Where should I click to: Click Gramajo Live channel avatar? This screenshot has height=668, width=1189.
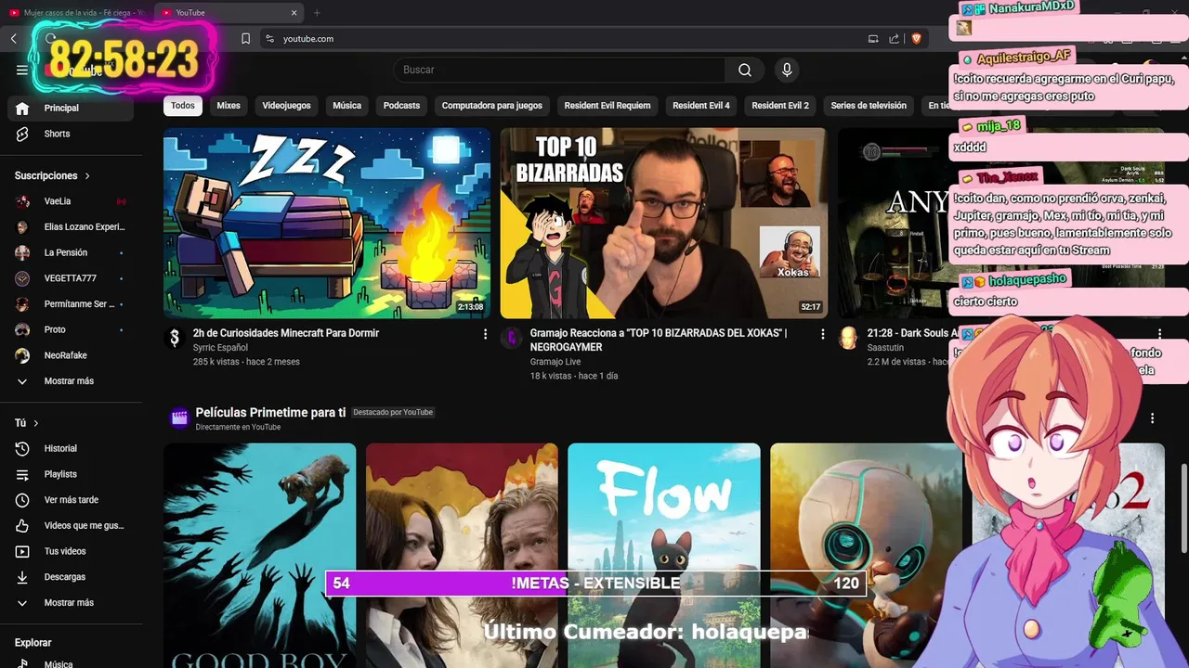point(511,339)
